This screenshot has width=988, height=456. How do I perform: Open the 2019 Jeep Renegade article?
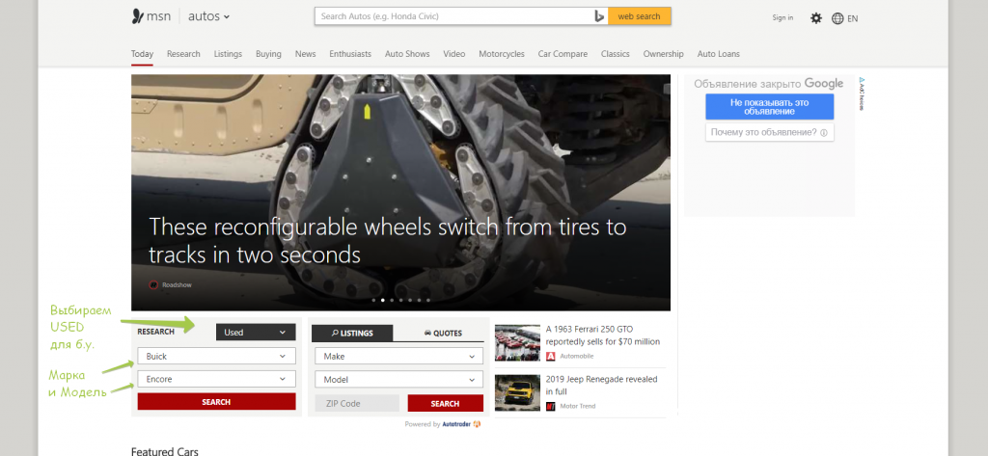click(x=602, y=386)
